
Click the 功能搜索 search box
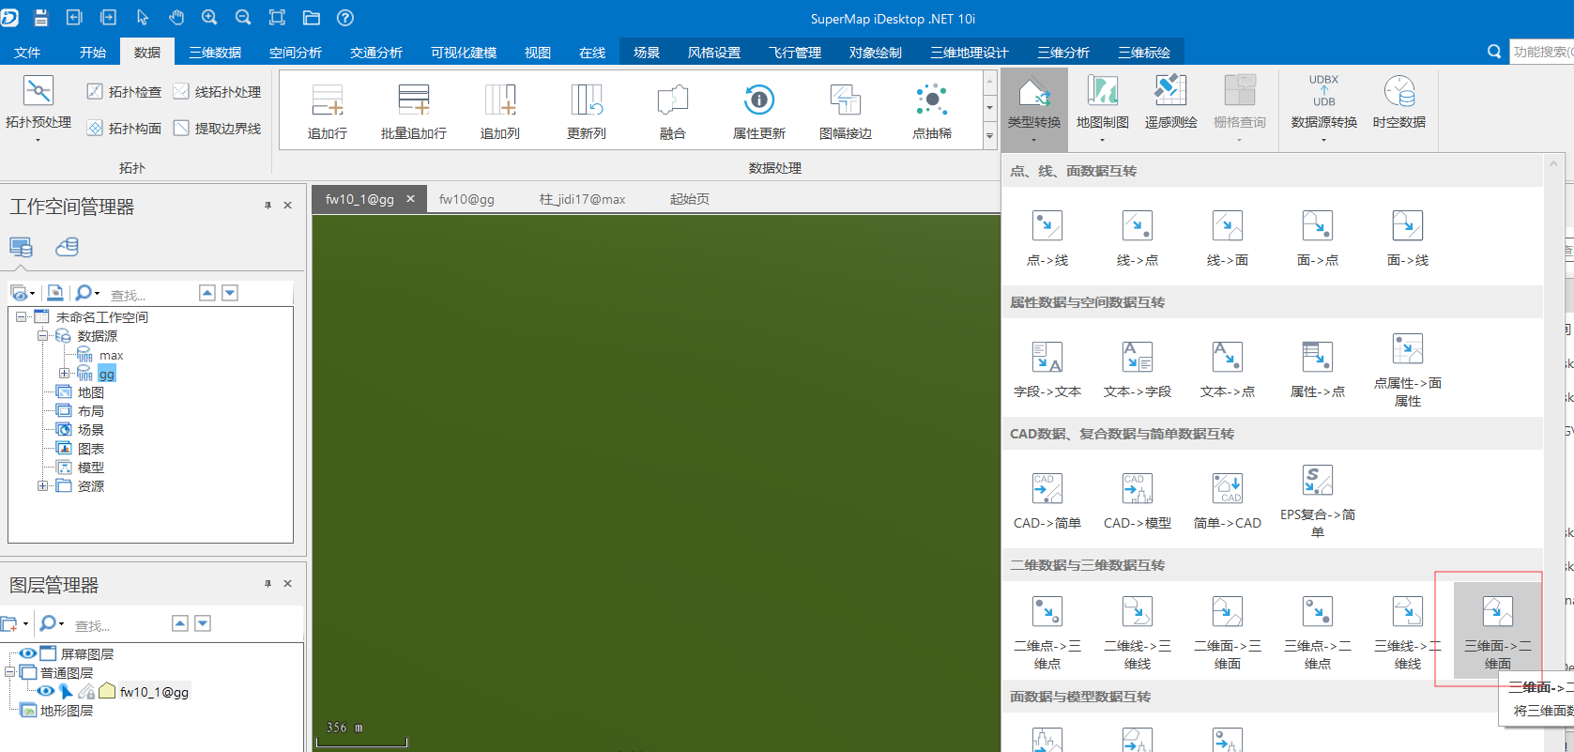coord(1542,52)
